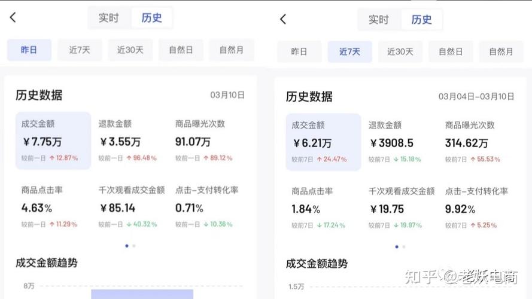This screenshot has width=532, height=299.
Task: Choose 自然日 filter on left screen
Action: tap(181, 50)
